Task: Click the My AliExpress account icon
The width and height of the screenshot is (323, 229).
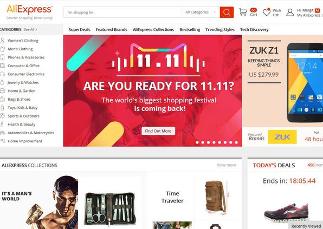Action: [290, 12]
